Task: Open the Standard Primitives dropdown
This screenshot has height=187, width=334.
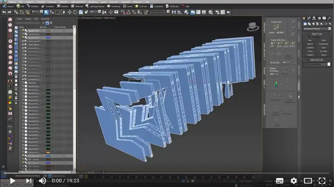Action: tap(317, 29)
